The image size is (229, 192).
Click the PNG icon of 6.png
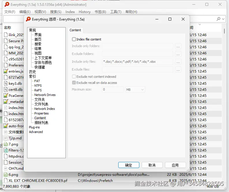click(6, 175)
